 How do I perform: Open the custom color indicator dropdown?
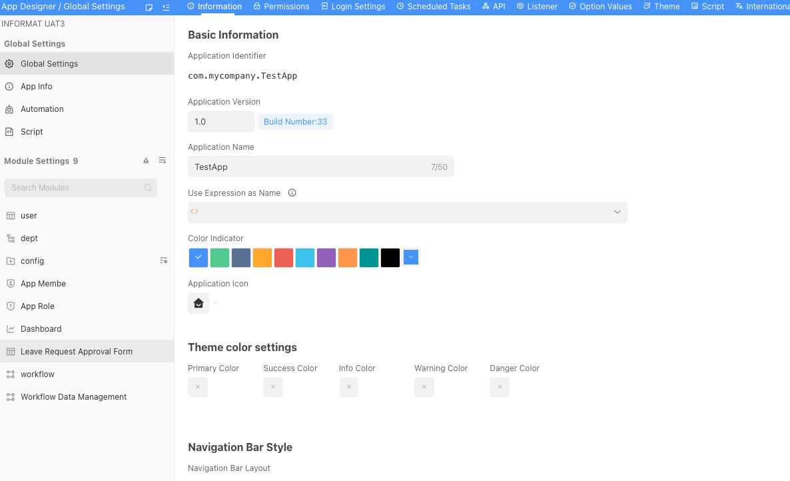tap(411, 258)
